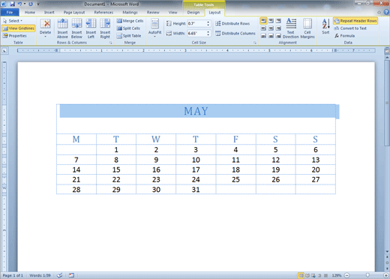Switch to Table Tools Design tab
Viewport: 390px width, 279px height.
(193, 12)
